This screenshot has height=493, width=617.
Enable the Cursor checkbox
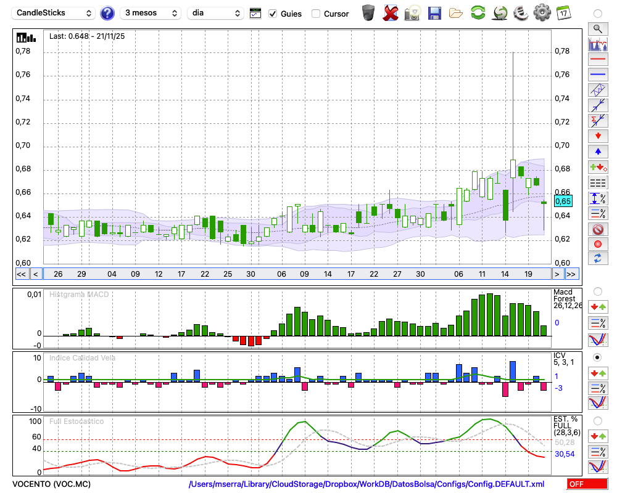316,14
